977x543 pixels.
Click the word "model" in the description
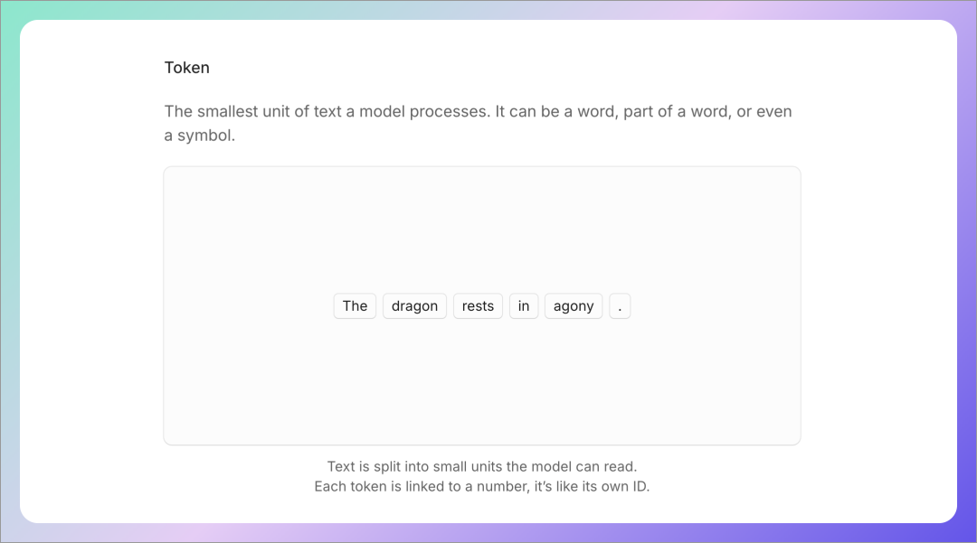[x=382, y=112]
